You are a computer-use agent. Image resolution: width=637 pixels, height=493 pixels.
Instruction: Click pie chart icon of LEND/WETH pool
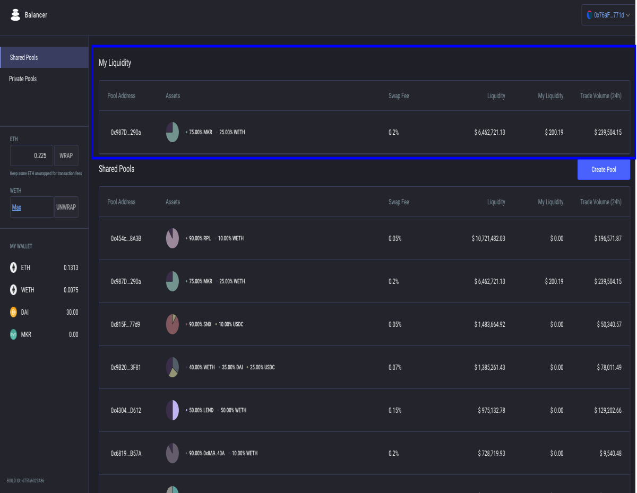[172, 410]
